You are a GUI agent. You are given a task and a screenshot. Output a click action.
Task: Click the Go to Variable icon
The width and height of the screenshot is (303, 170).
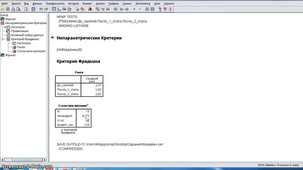pos(64,9)
